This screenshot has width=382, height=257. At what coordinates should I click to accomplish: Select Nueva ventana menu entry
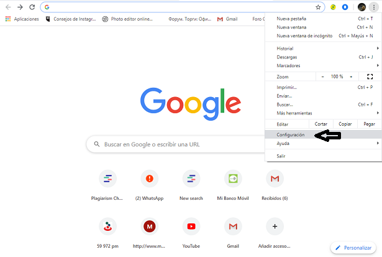pos(323,27)
